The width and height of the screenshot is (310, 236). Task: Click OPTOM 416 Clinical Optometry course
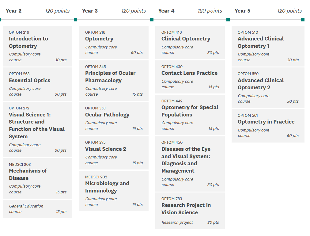190,42
